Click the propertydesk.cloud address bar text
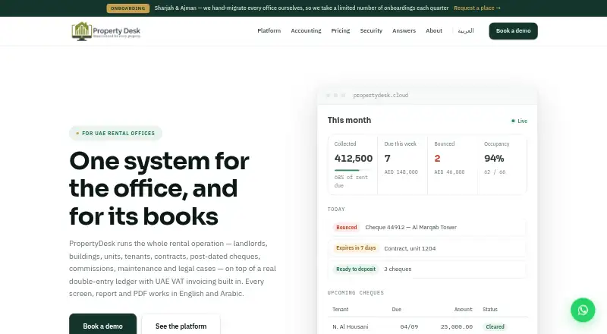 click(381, 95)
